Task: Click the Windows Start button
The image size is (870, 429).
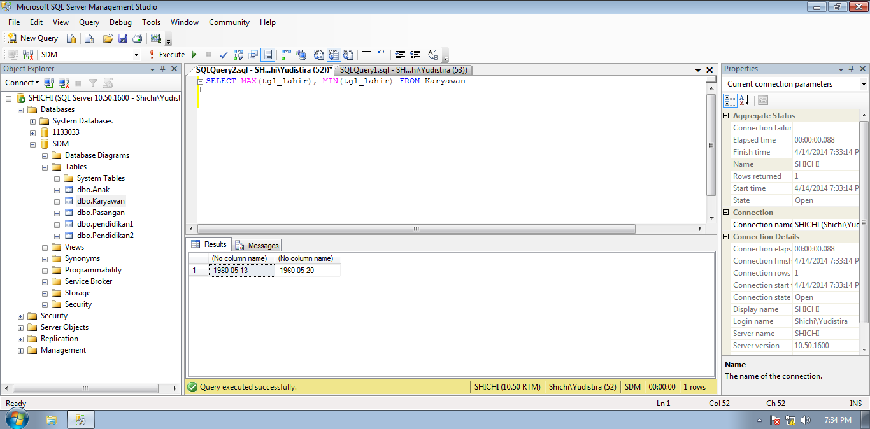Action: point(16,419)
